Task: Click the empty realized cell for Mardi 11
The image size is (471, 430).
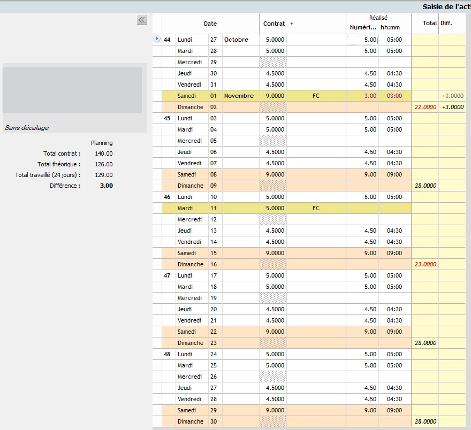Action: pyautogui.click(x=362, y=208)
